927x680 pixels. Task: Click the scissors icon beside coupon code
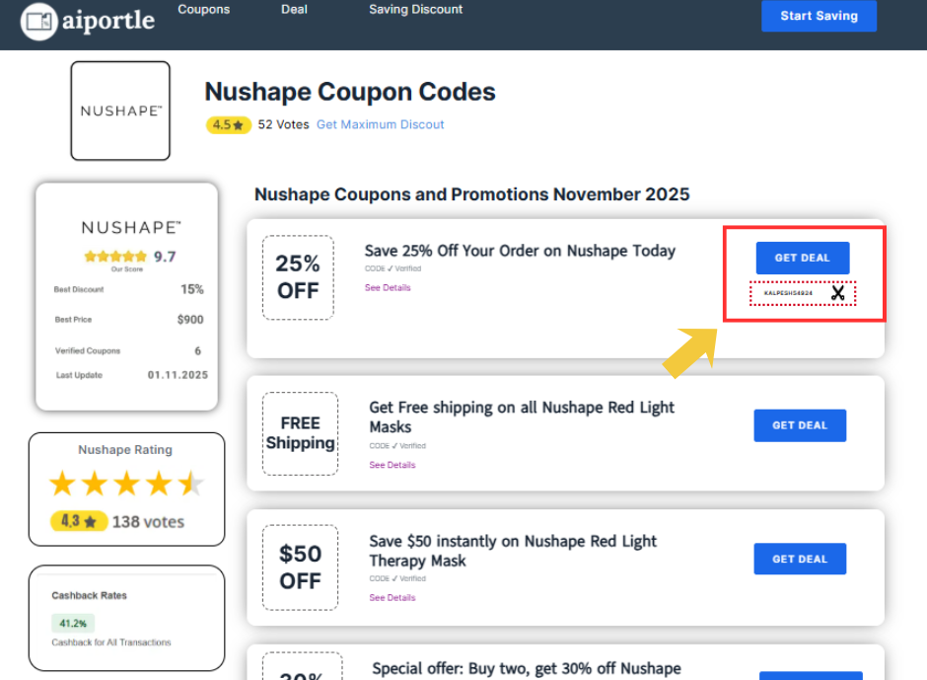[x=837, y=293]
